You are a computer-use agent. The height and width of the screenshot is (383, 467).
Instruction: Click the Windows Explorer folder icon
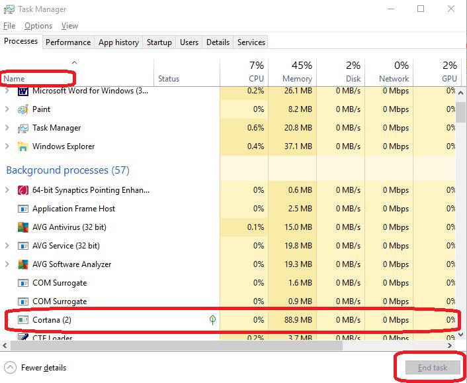pyautogui.click(x=23, y=146)
